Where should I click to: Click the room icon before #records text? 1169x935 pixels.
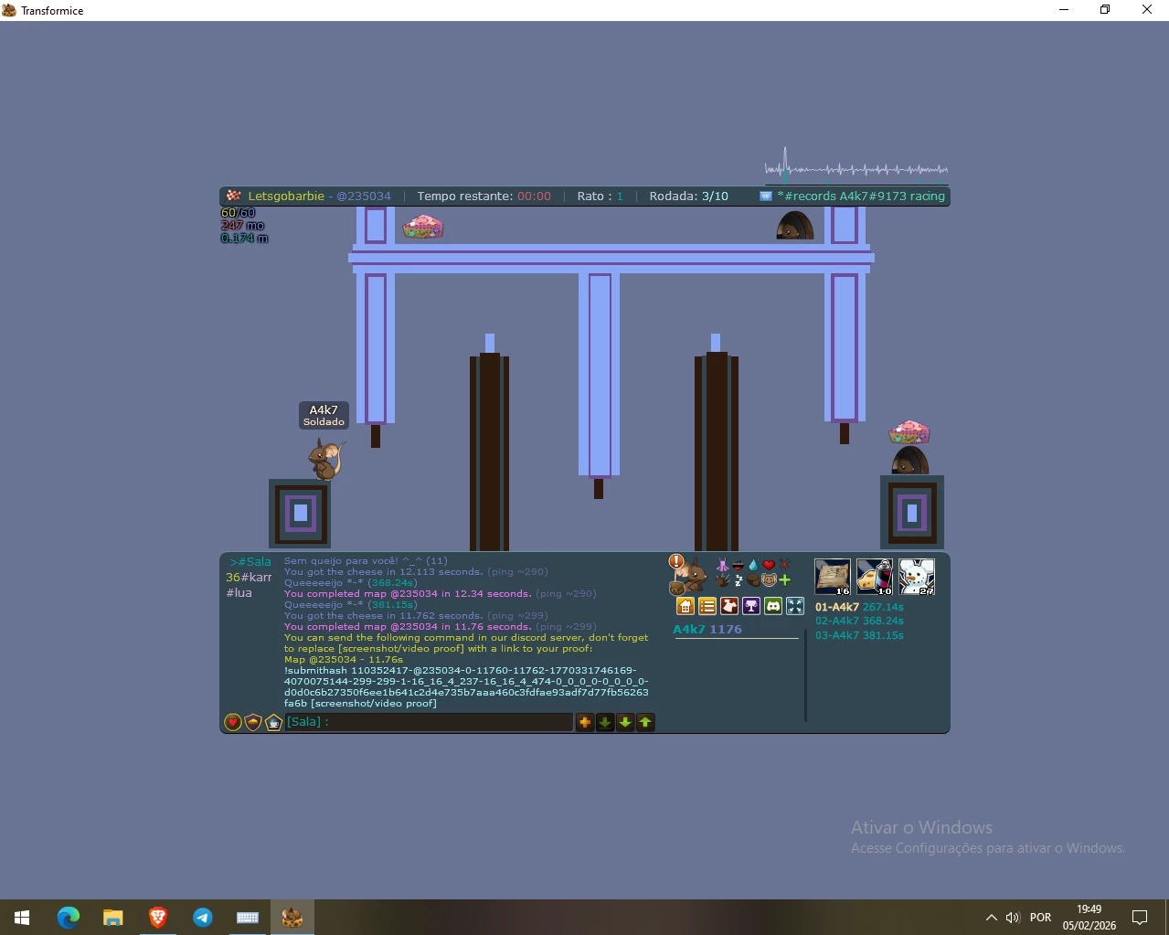[x=766, y=197]
